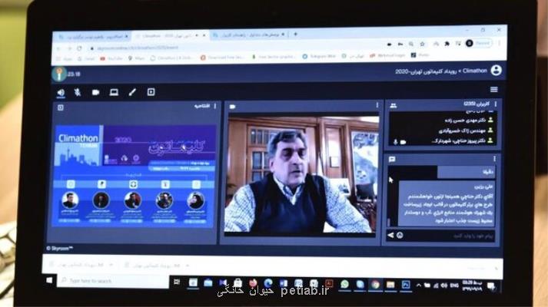Open the user profile avatar icon
The image size is (548, 307).
point(496,71)
